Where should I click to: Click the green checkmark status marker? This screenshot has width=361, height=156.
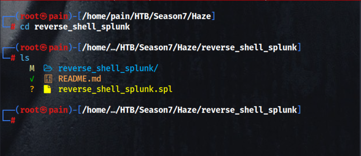(32, 79)
